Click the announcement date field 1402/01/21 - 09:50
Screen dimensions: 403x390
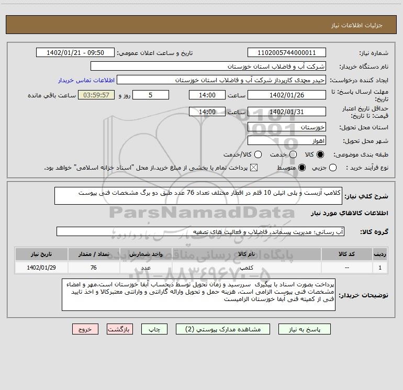tap(75, 52)
